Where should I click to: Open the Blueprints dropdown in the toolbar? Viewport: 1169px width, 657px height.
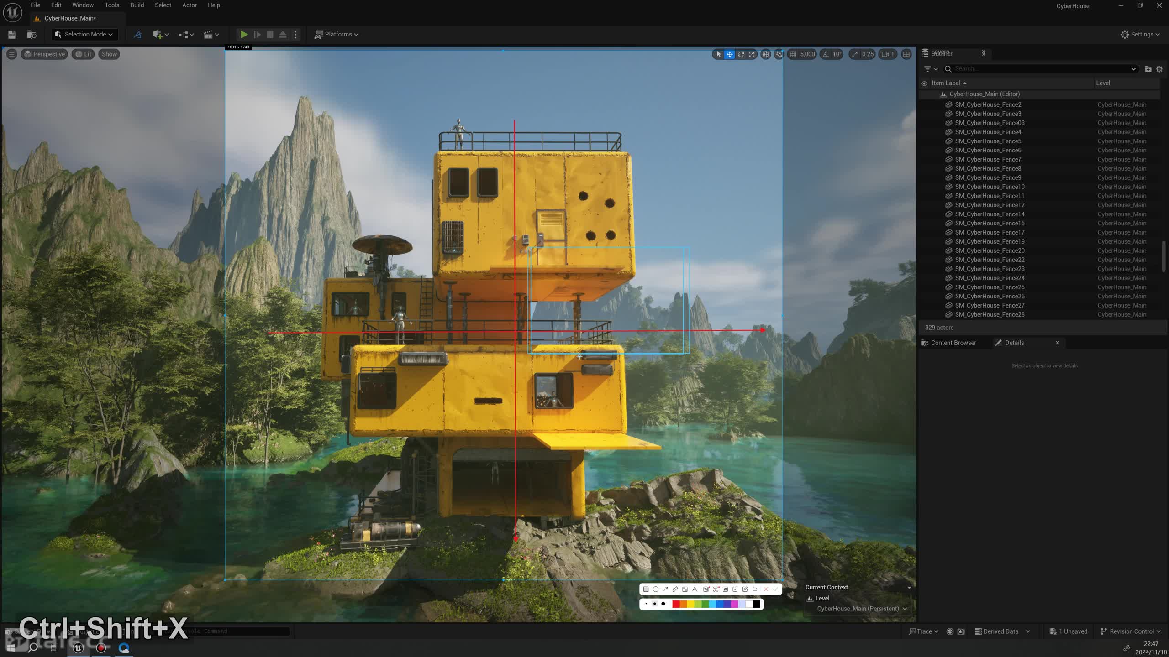(x=186, y=35)
